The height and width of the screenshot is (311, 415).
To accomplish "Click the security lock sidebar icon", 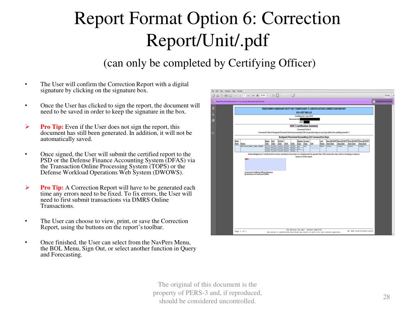I will [213, 114].
